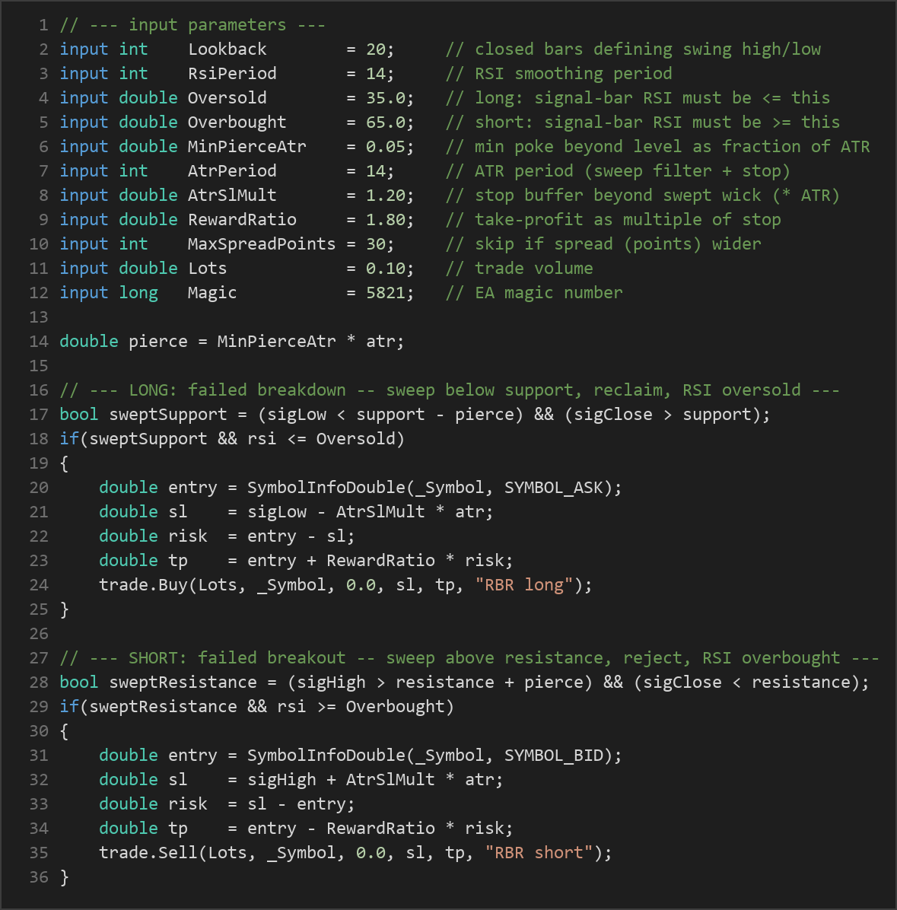Click the LONG failed breakdown comment line
The image size is (897, 910).
click(x=449, y=390)
